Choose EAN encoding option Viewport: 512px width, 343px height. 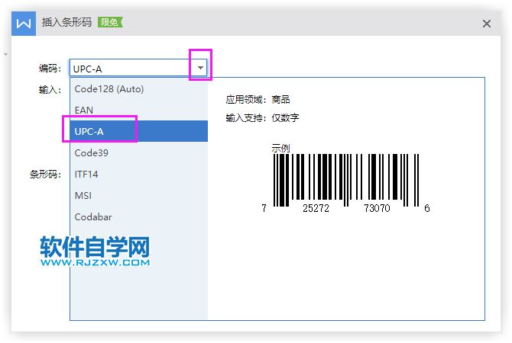coord(139,110)
